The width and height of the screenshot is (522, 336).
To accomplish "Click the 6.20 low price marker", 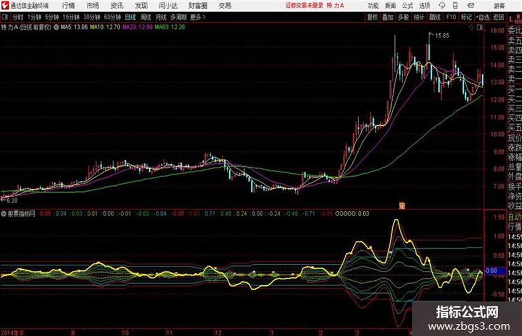I will click(12, 201).
